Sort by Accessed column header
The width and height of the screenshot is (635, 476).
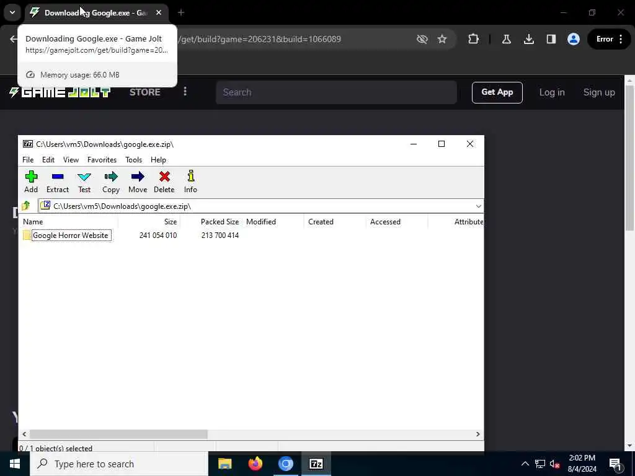tap(397, 222)
